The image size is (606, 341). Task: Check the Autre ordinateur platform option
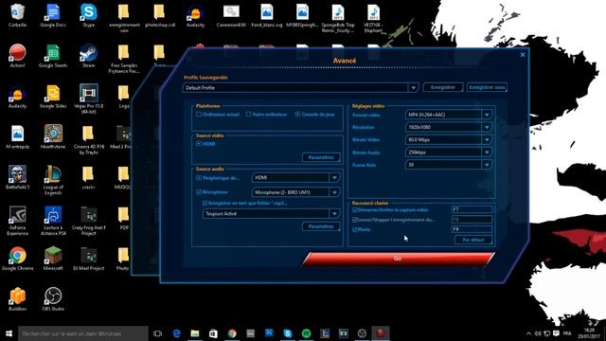coord(248,115)
